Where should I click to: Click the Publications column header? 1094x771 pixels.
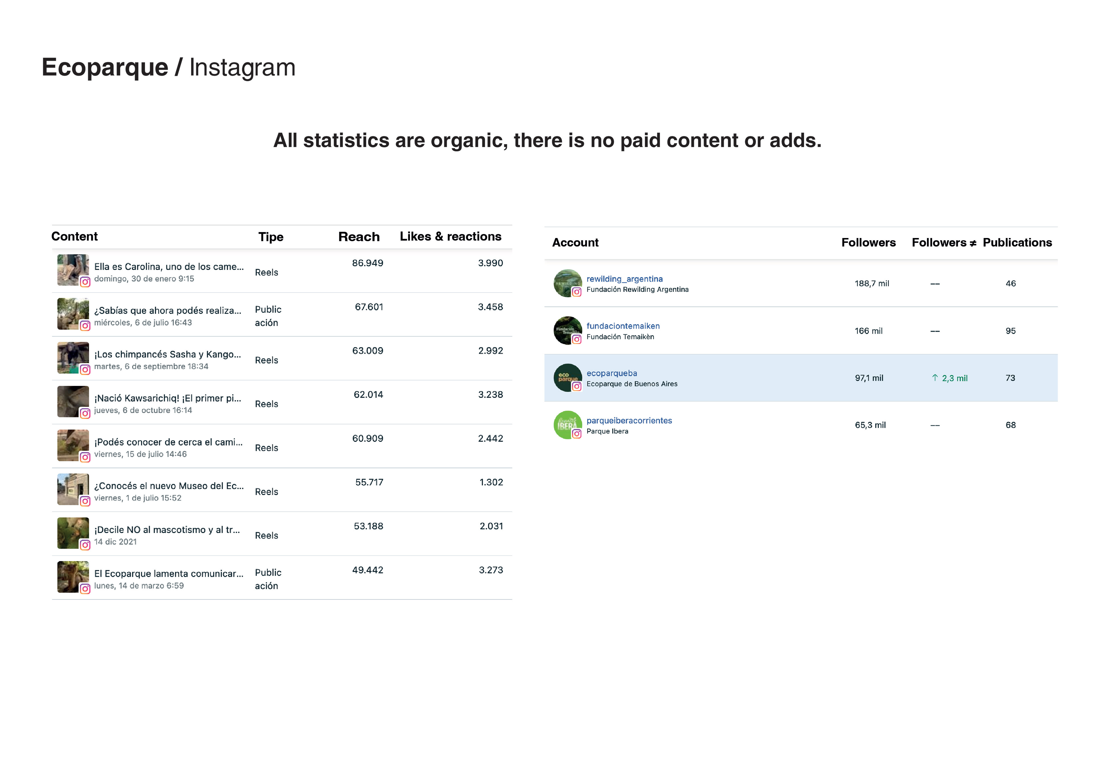pos(1017,243)
